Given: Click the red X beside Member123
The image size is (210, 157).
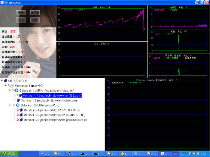Looking at the screenshot, I should point(18,120).
